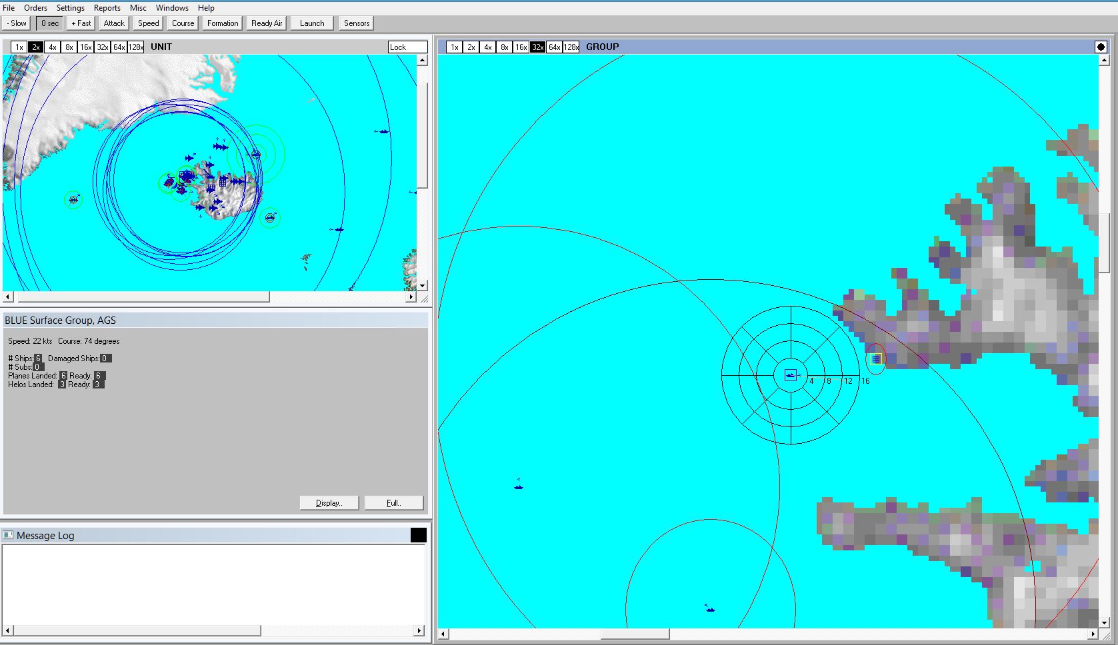Select the ship icon in the Unit map's lower-right sea
This screenshot has width=1118, height=645.
point(337,229)
